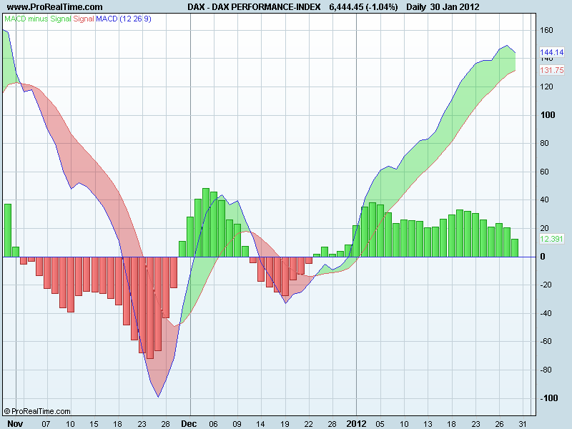The image size is (572, 429).
Task: Click the positive 20 y-axis label
Action: click(544, 228)
